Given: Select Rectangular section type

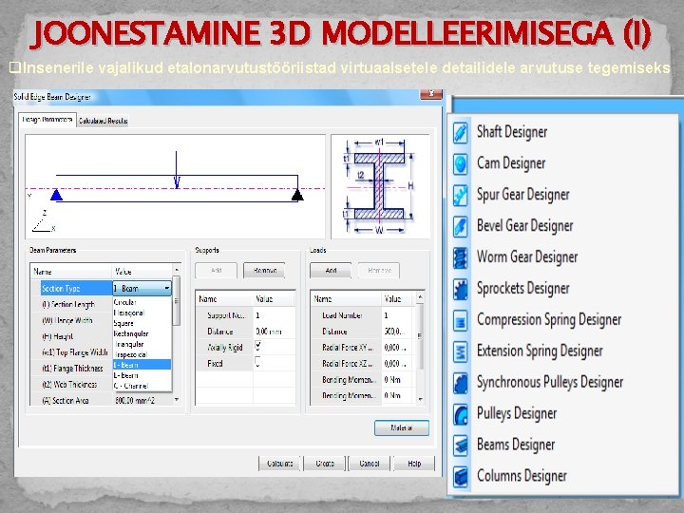Looking at the screenshot, I should click(142, 333).
